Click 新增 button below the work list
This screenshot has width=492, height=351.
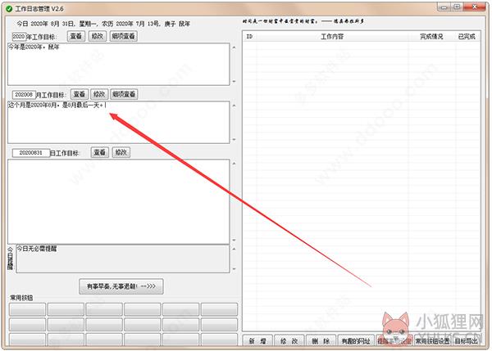(257, 341)
